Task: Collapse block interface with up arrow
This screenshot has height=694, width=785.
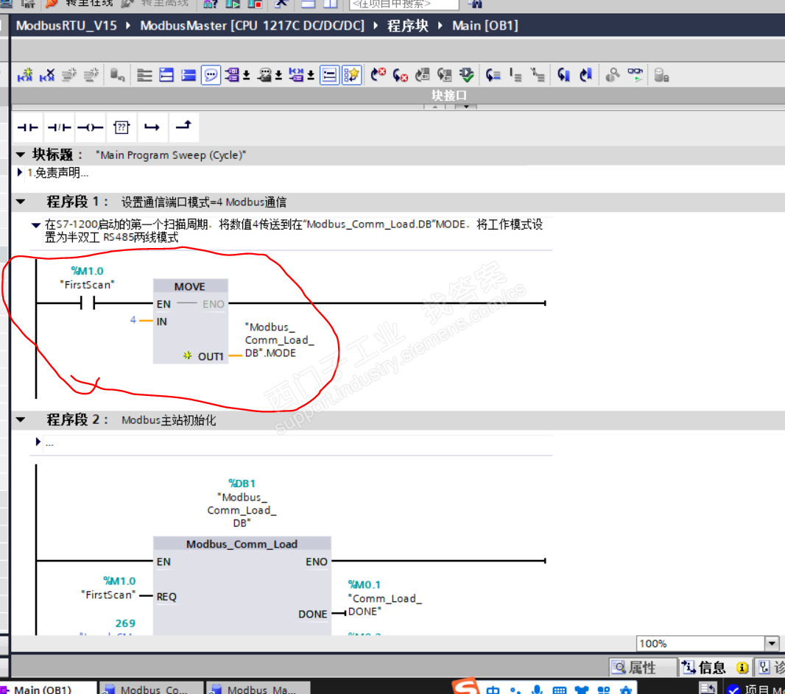Action: point(434,107)
